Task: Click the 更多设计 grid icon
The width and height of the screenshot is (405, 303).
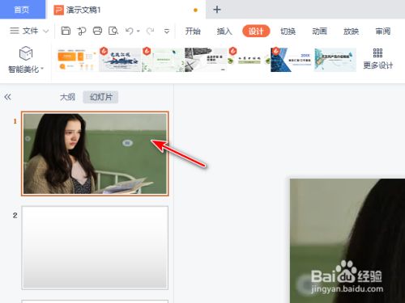Action: pos(377,53)
